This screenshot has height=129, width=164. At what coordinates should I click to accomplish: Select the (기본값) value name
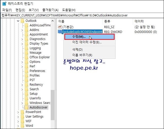click(68, 27)
